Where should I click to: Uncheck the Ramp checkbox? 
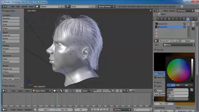pos(155,91)
